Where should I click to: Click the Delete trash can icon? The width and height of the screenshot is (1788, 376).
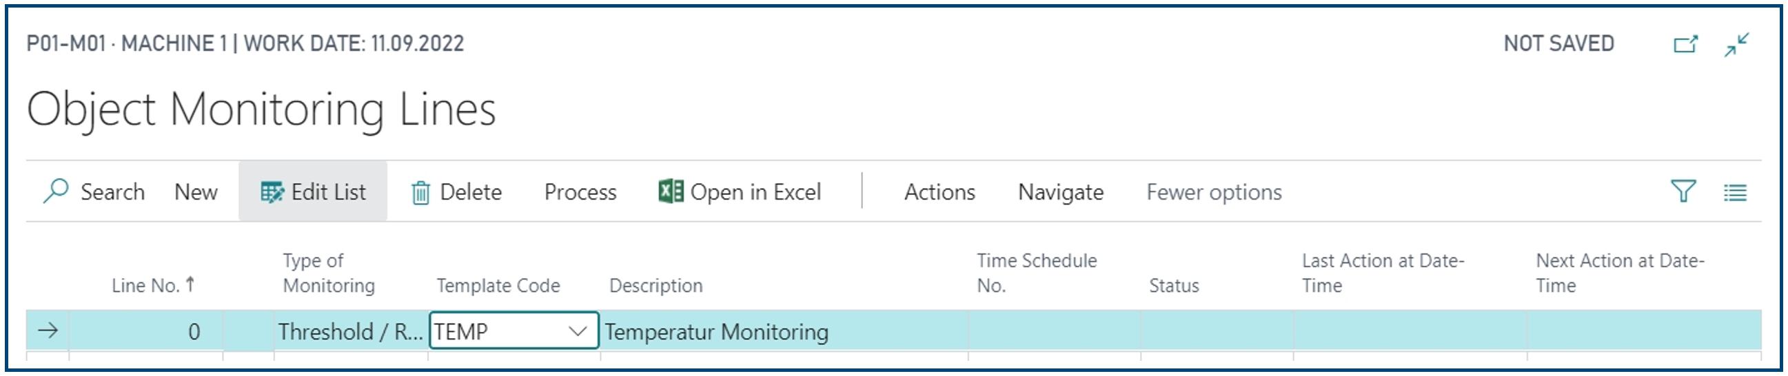420,193
